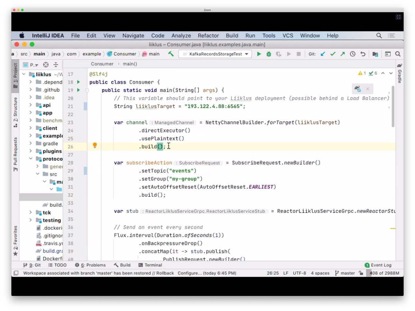The image size is (415, 311).
Task: Open the Event Log button
Action: (378, 265)
